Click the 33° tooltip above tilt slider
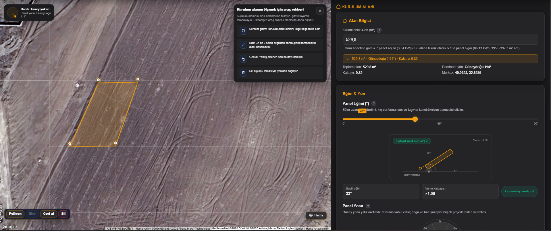 click(362, 111)
